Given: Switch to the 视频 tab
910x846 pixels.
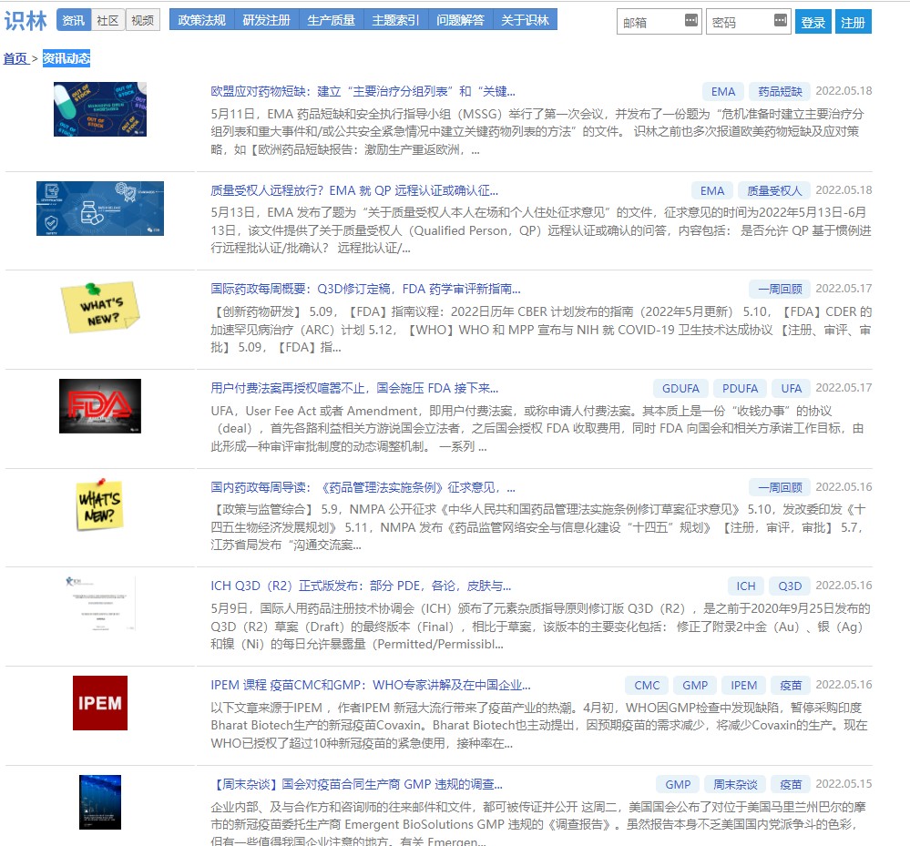Looking at the screenshot, I should (143, 20).
